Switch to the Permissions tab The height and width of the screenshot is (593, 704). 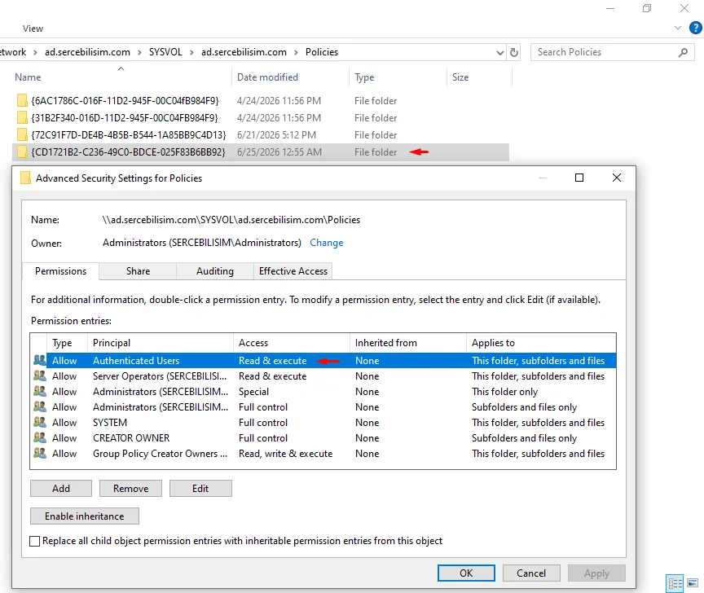[60, 271]
